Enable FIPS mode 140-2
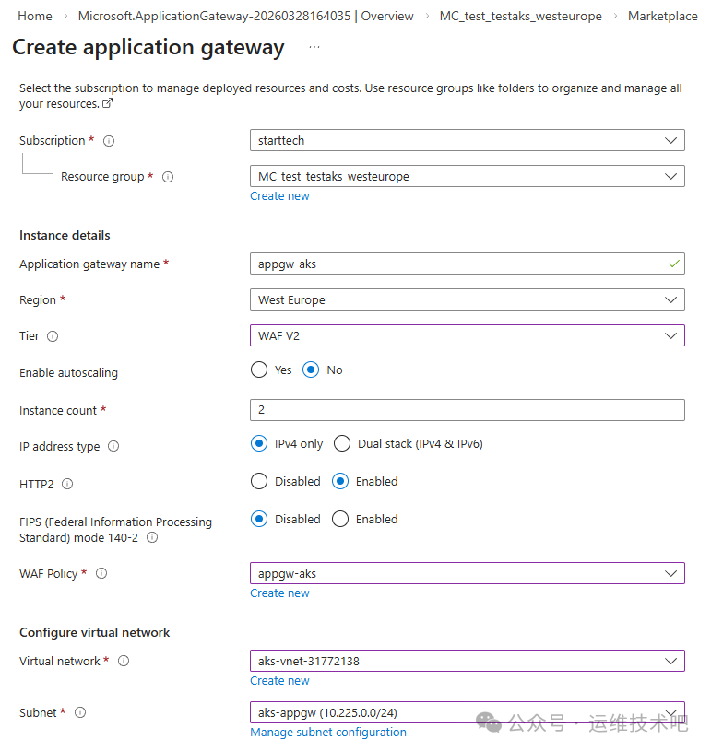 [x=340, y=520]
